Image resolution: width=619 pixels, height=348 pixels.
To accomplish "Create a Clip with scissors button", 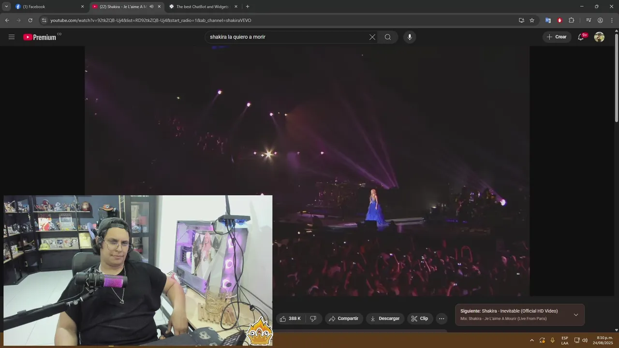I will click(x=420, y=319).
